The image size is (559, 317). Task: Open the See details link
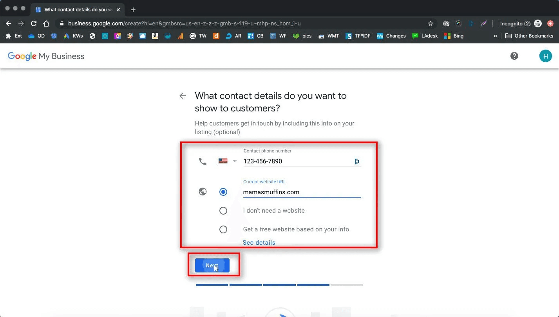click(x=259, y=242)
